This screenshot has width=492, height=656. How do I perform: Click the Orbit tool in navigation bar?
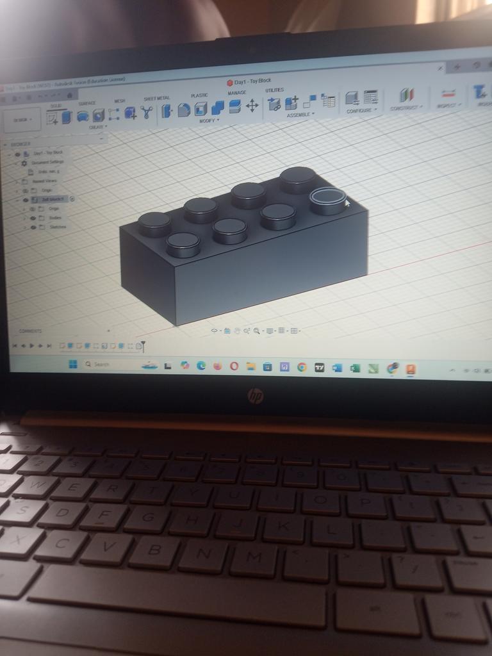coord(214,331)
